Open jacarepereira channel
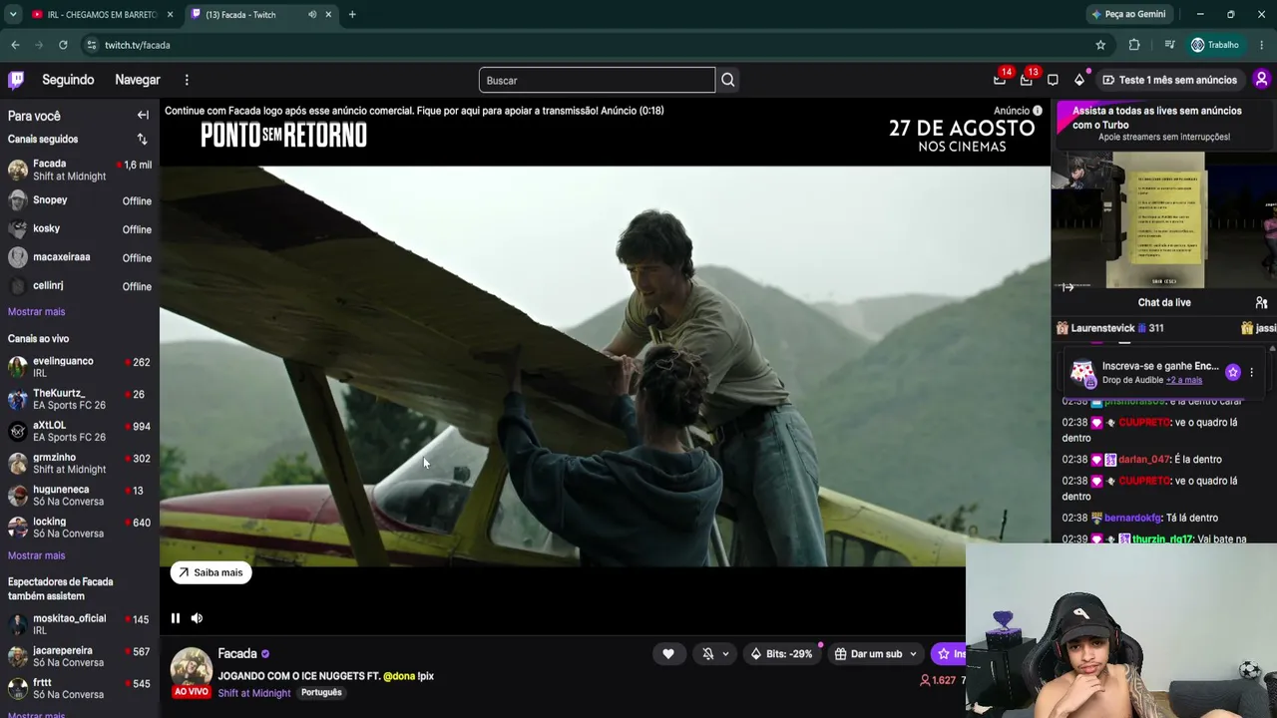This screenshot has height=718, width=1277. pos(80,656)
